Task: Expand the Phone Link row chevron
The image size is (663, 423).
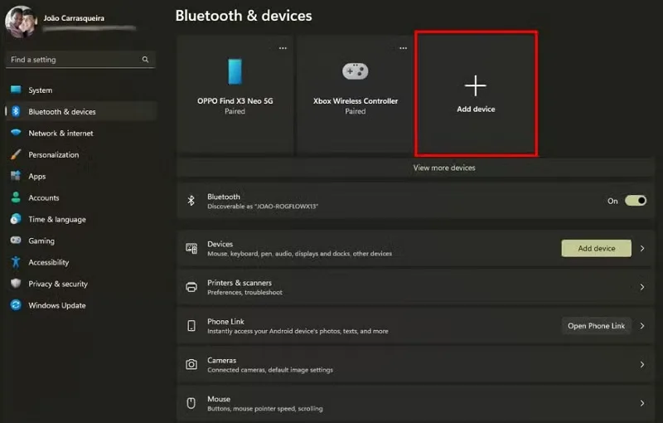Action: pyautogui.click(x=642, y=326)
